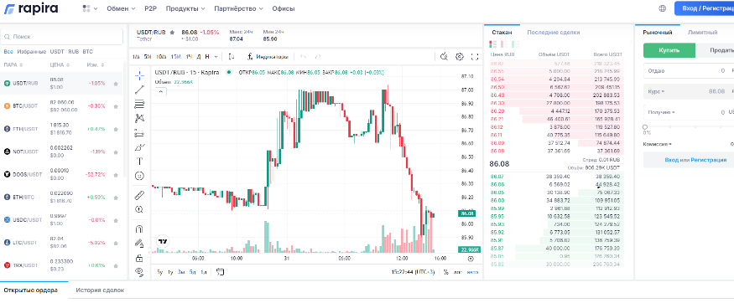Open the emoji icons tool
Viewport: 734px width, 303px height.
point(139,176)
